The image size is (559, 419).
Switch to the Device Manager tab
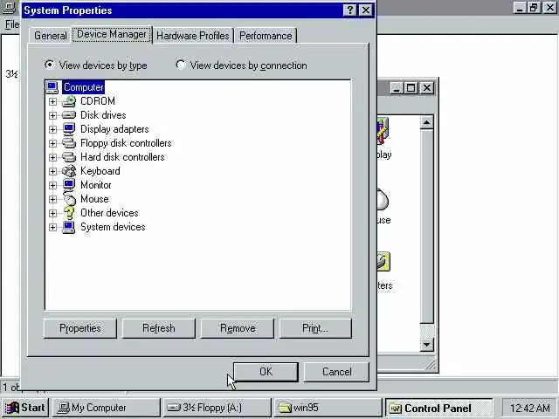(112, 35)
